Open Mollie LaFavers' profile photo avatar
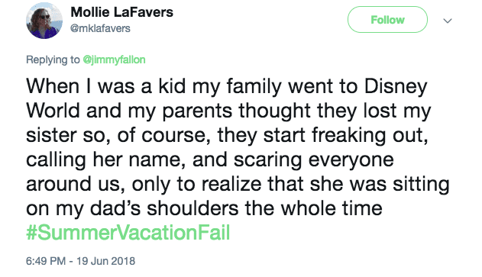The height and width of the screenshot is (277, 482). [44, 21]
